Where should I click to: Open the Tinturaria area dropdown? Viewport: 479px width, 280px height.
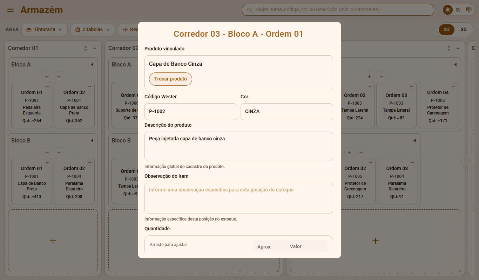[45, 30]
